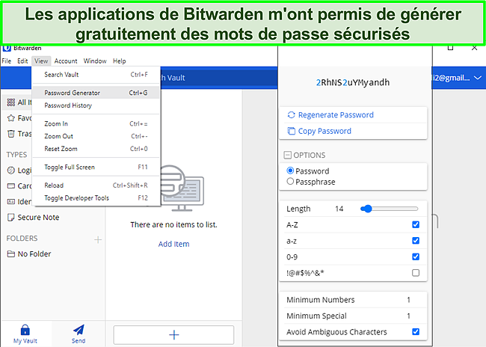Uncheck the 0-9 digits checkbox

(x=416, y=257)
